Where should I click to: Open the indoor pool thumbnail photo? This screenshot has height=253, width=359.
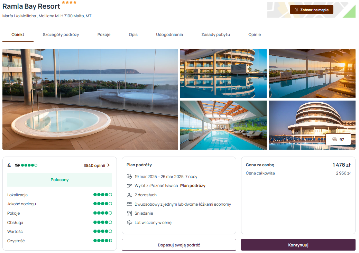tap(223, 125)
